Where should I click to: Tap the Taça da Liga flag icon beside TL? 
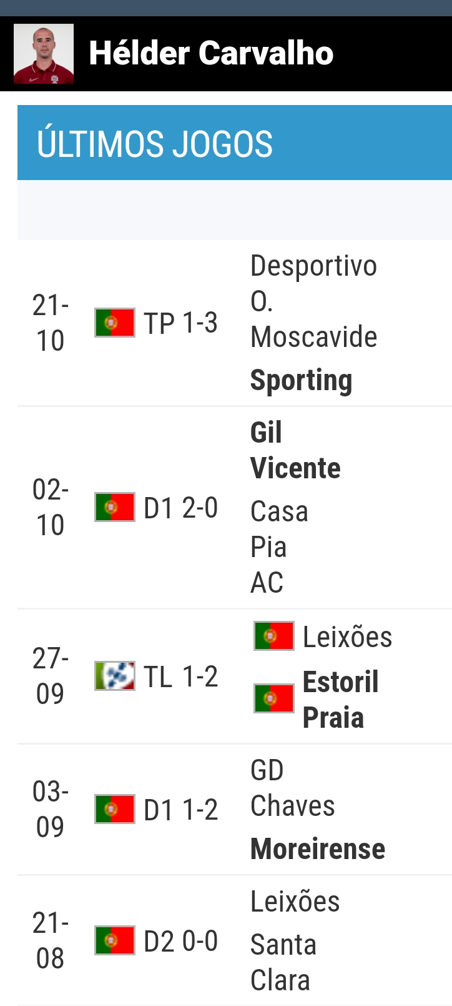point(115,676)
